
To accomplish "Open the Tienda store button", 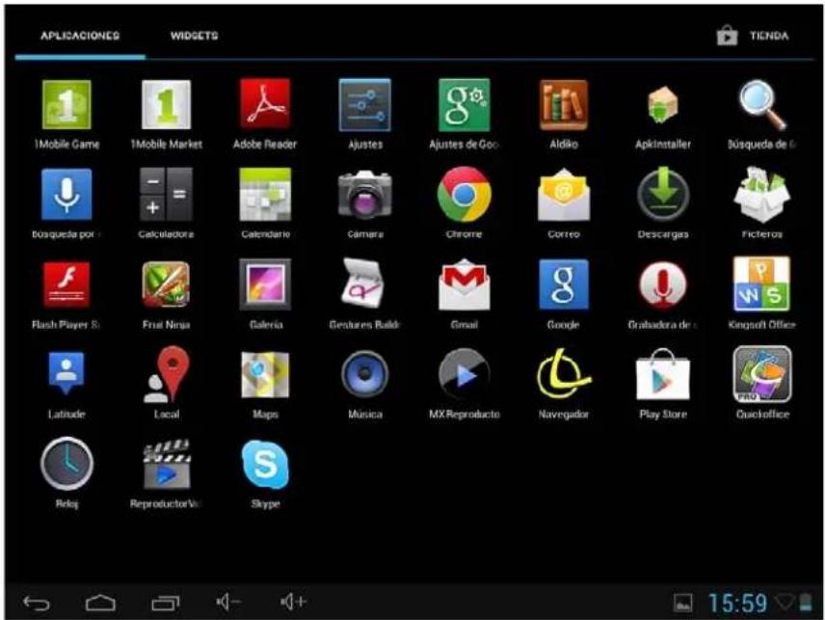I will pos(753,36).
